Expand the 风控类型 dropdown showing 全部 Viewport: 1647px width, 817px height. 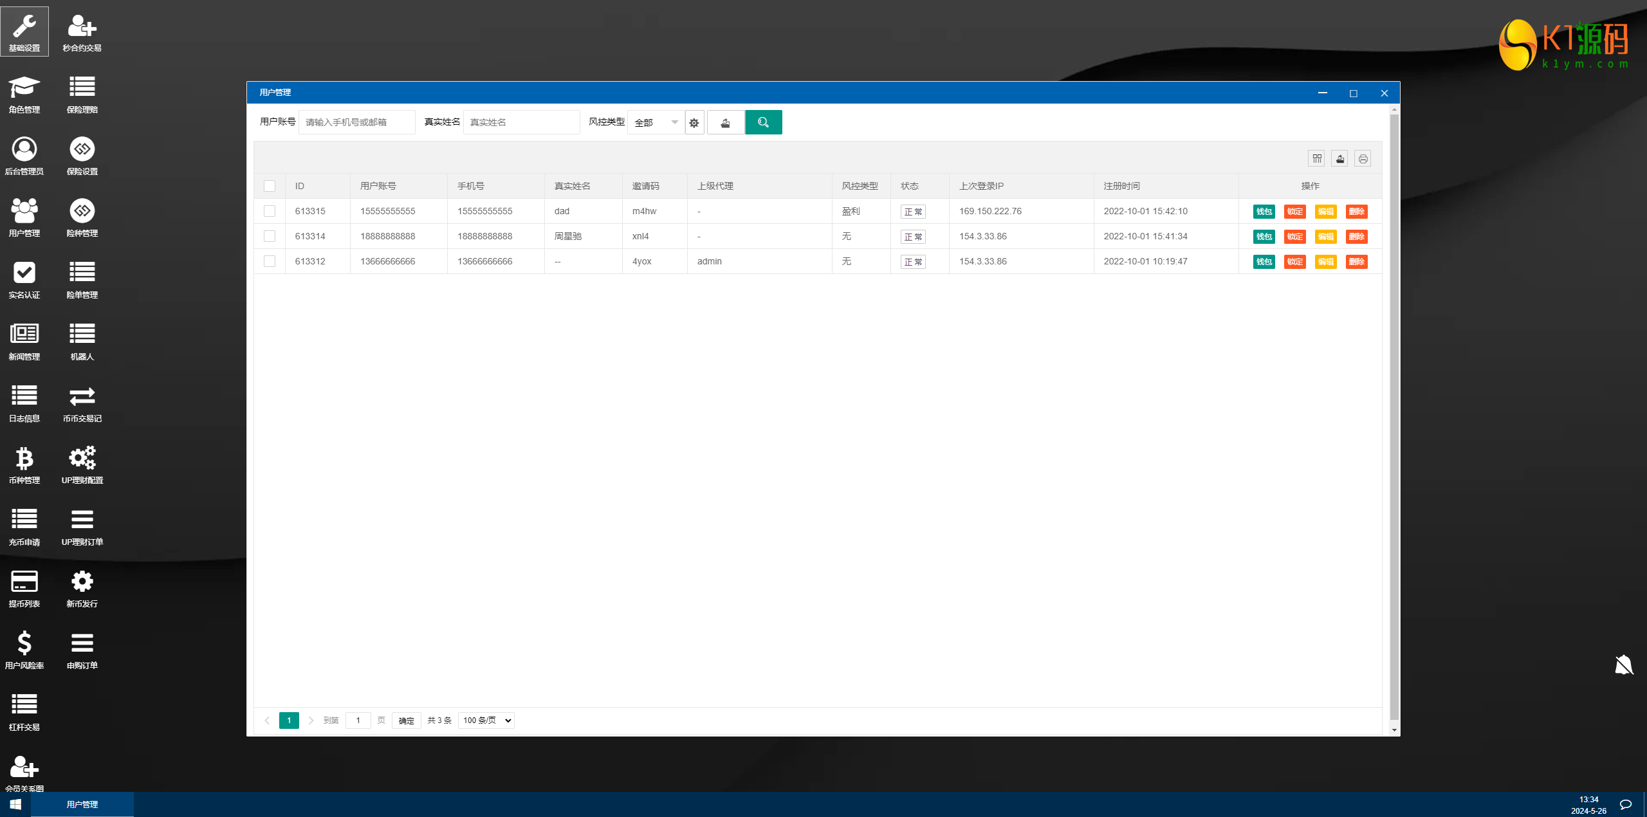[x=656, y=122]
